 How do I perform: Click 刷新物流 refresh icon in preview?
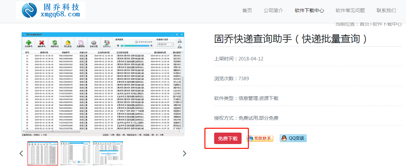(55, 43)
